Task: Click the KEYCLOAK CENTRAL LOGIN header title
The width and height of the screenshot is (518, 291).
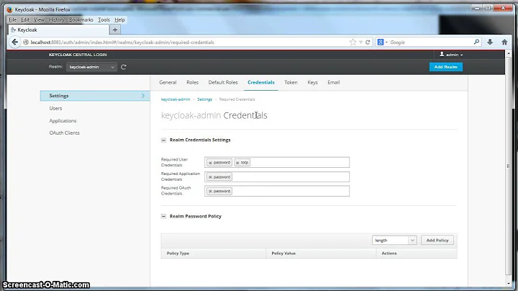Action: [x=78, y=55]
